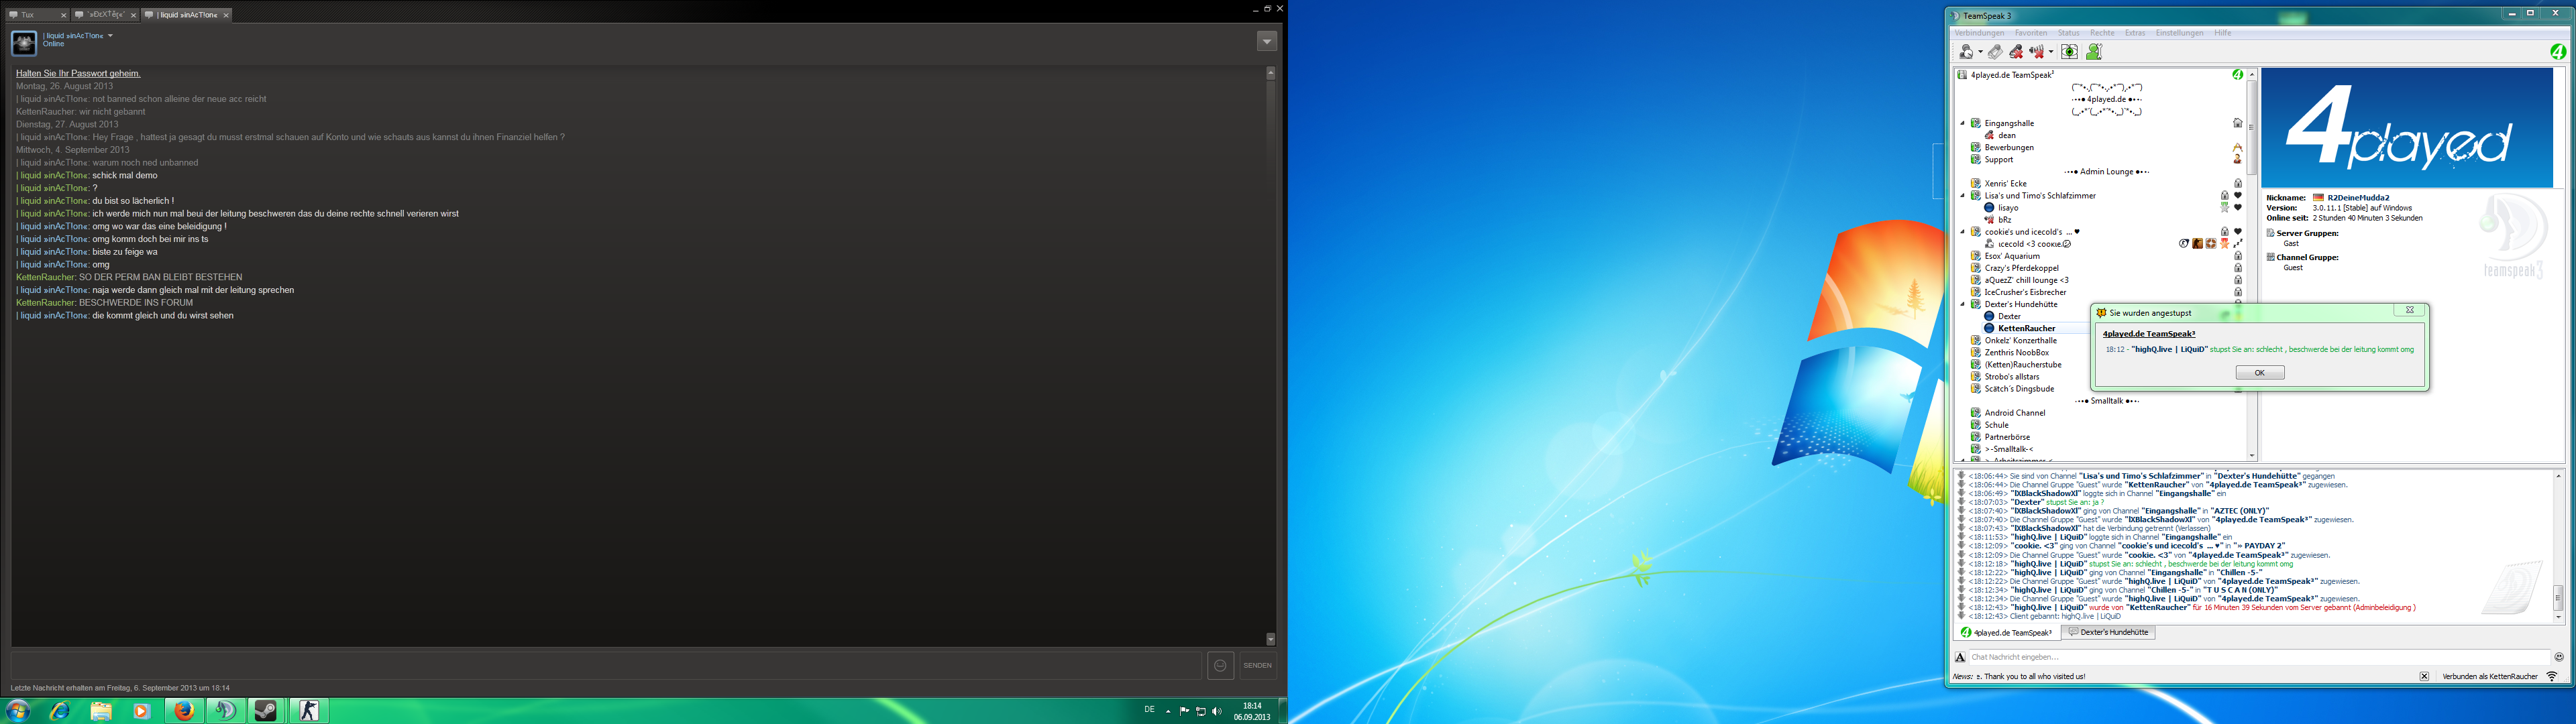Dismiss the news ticker close icon

click(2424, 677)
